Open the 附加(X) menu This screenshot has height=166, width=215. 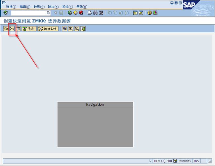tap(53, 7)
